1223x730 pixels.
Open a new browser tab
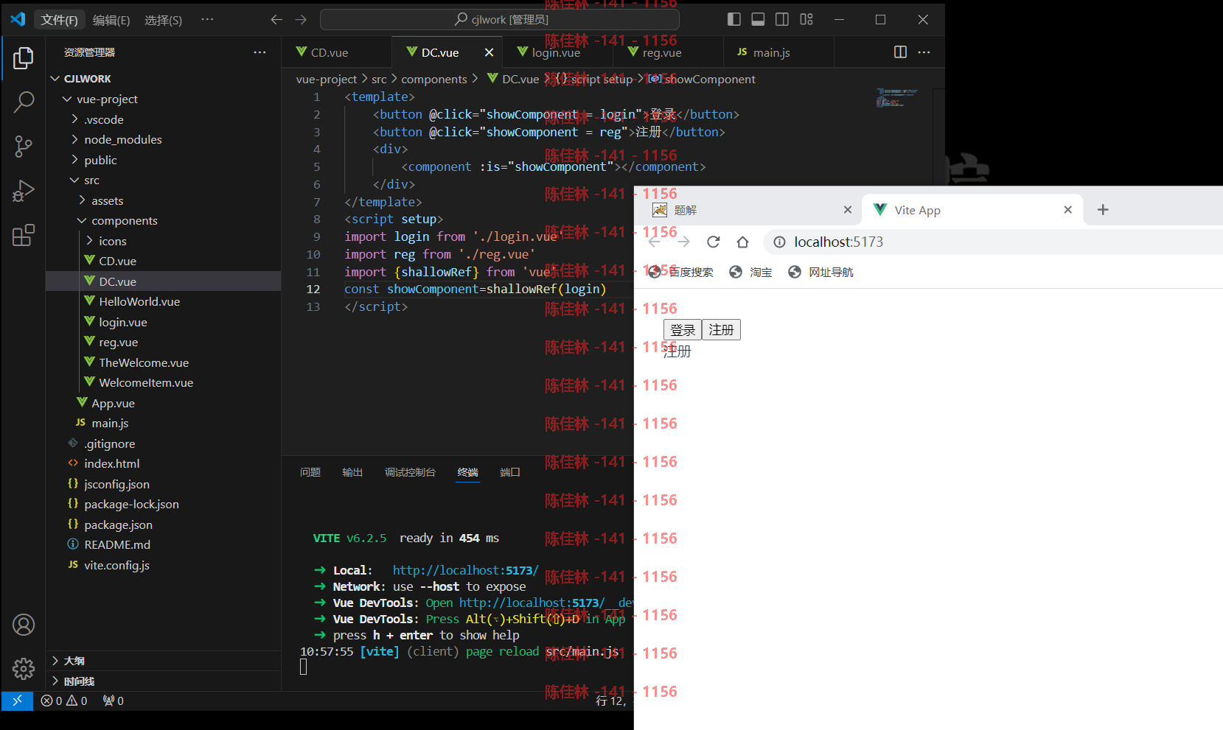[1103, 210]
